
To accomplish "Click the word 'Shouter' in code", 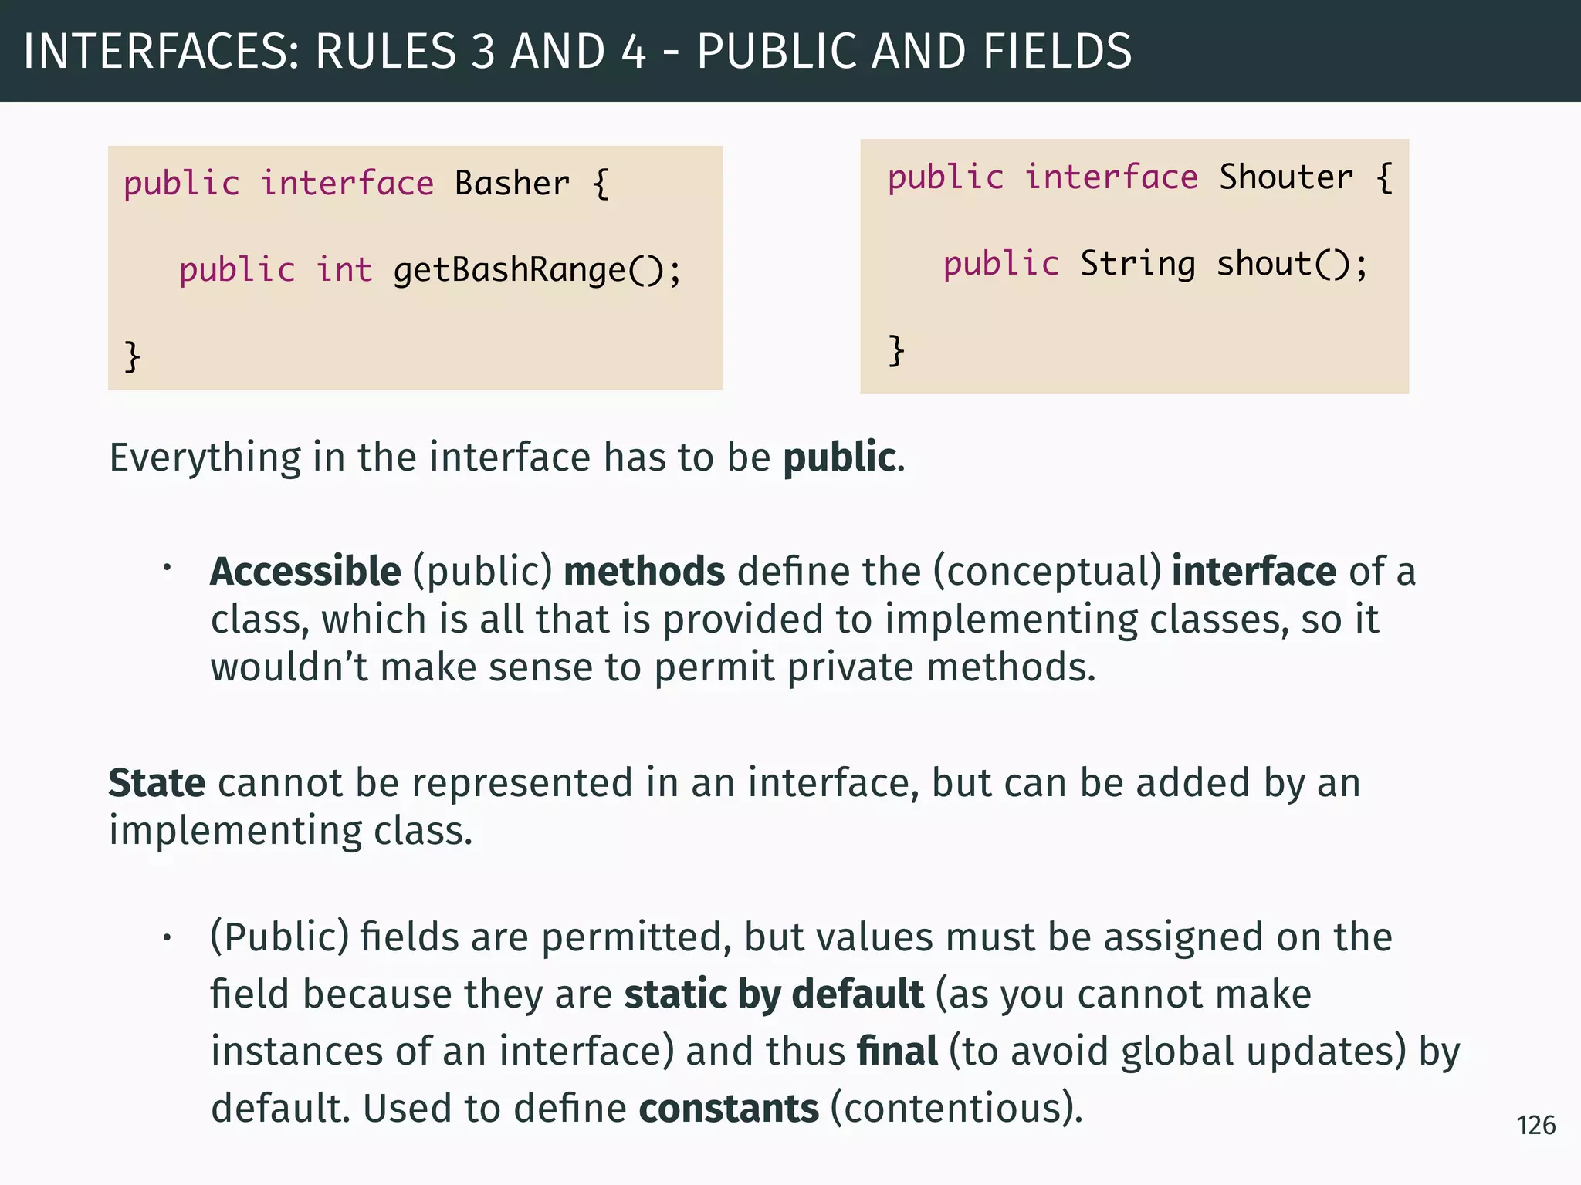I will pyautogui.click(x=1286, y=177).
